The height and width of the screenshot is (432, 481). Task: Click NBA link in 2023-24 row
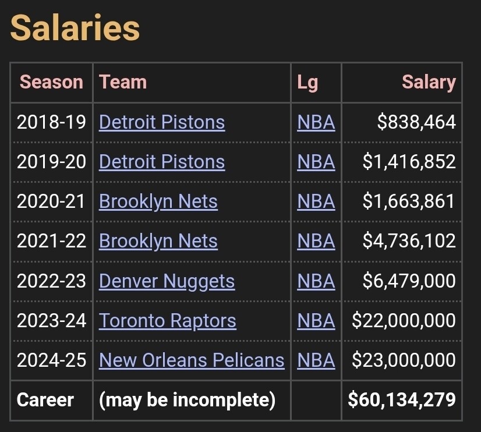tap(316, 321)
